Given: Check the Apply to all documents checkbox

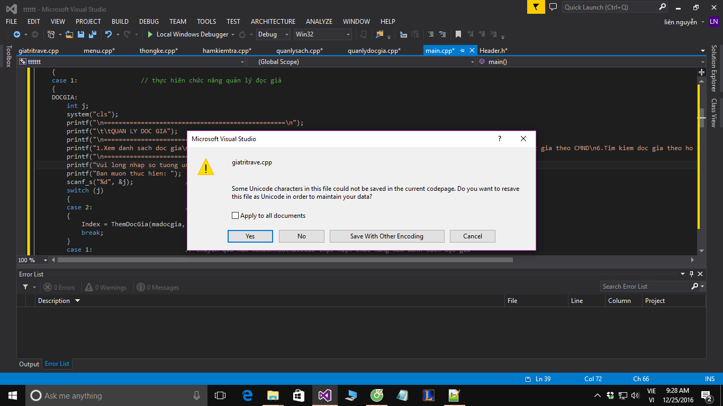Looking at the screenshot, I should coord(236,216).
